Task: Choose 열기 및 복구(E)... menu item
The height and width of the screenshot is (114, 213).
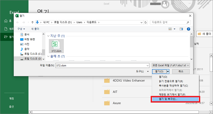Action: pyautogui.click(x=175, y=99)
